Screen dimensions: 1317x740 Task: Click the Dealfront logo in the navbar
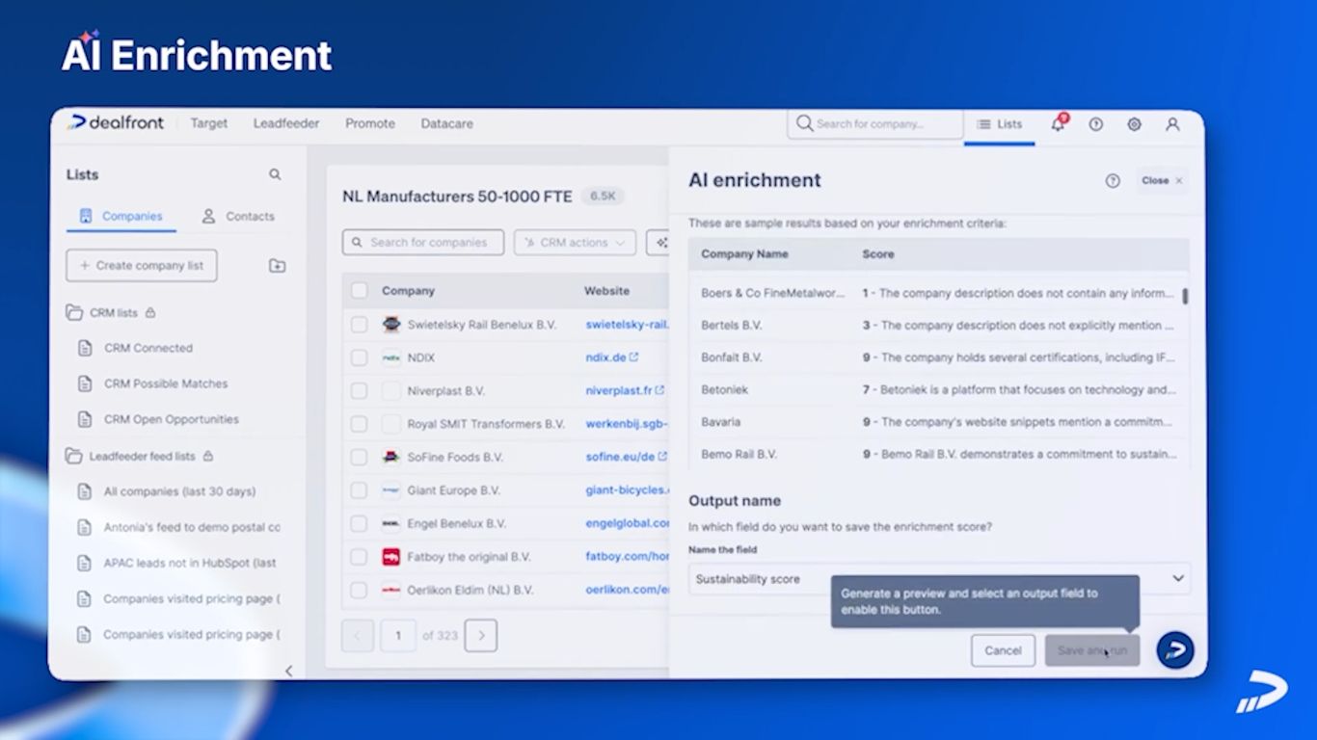click(x=116, y=123)
